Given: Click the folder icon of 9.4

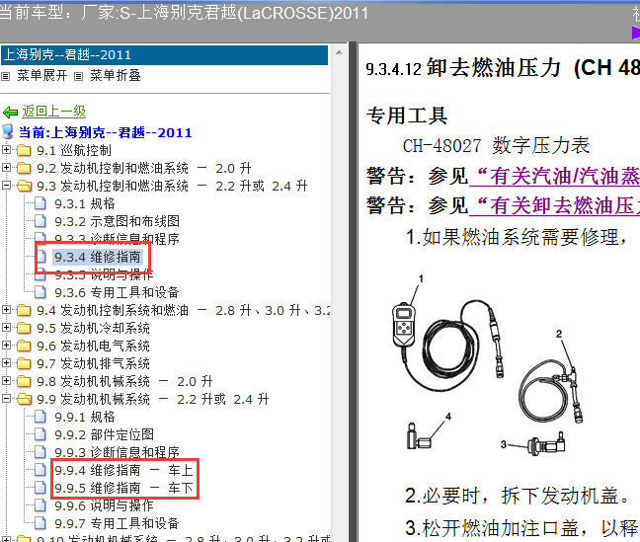Looking at the screenshot, I should point(24,311).
